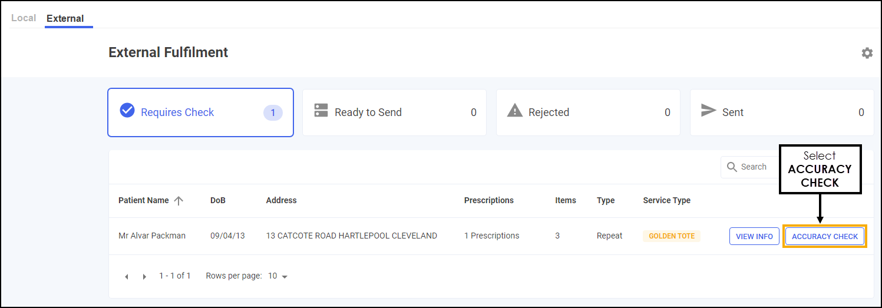The width and height of the screenshot is (882, 308).
Task: Click the Requires Check count badge
Action: point(273,112)
